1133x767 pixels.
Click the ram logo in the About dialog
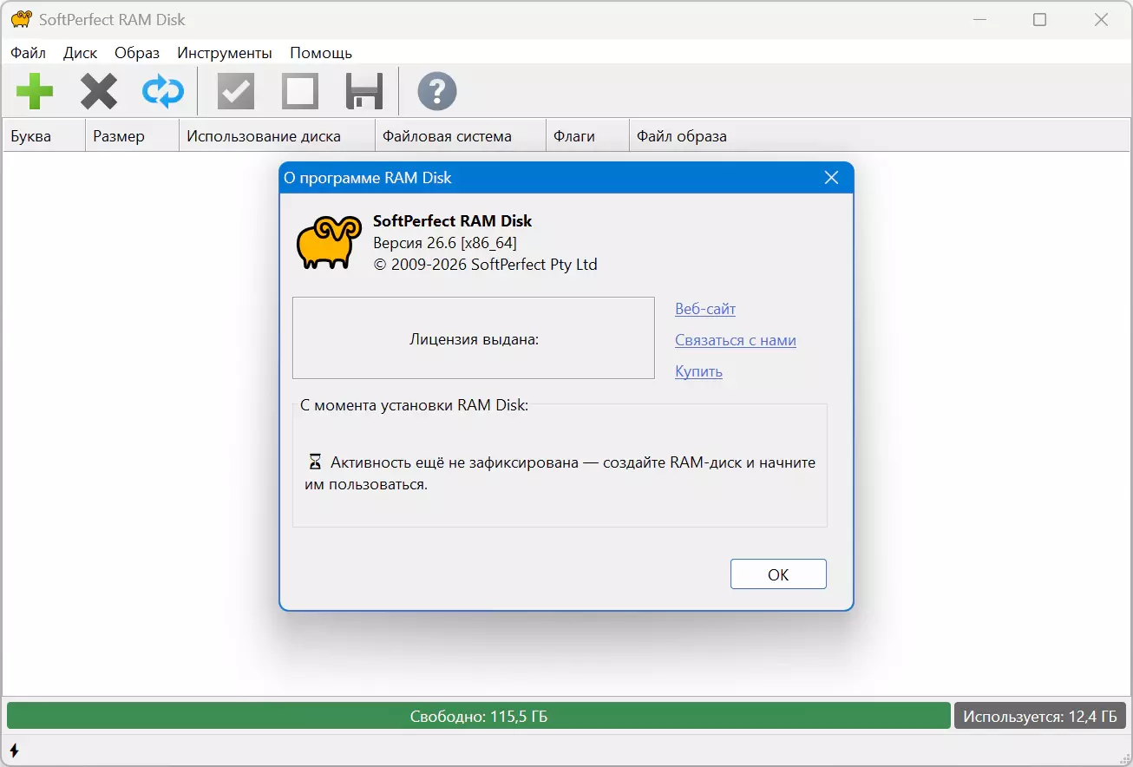(328, 242)
